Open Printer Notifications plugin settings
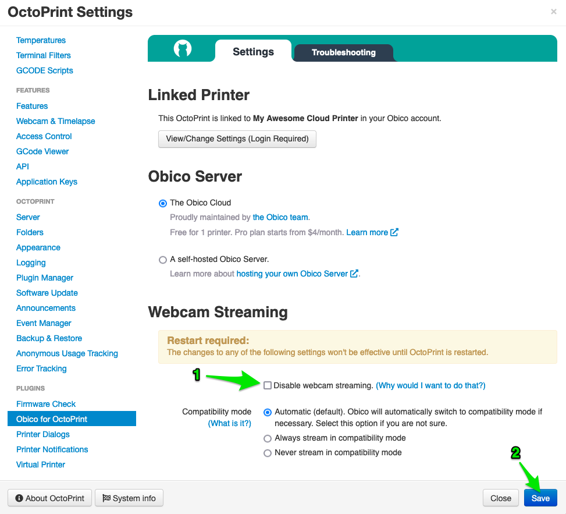This screenshot has width=566, height=514. coord(52,449)
